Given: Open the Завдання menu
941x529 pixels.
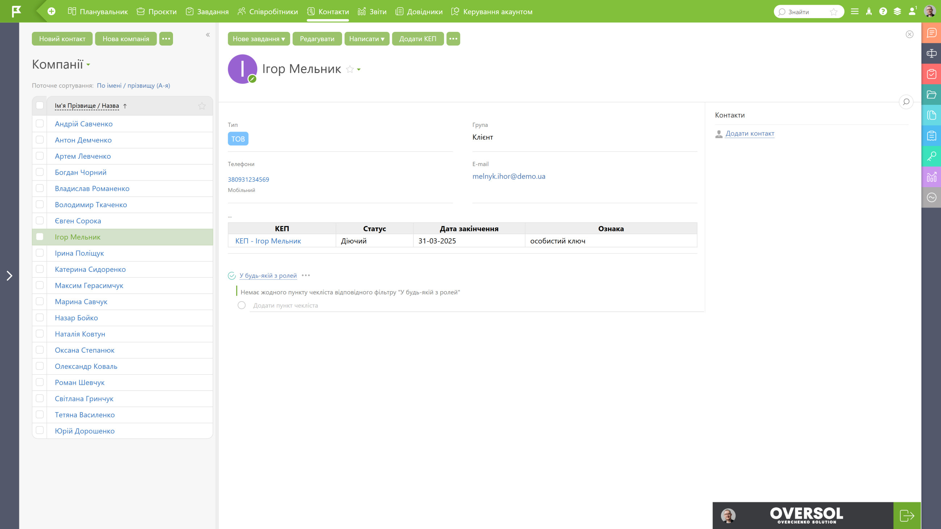Looking at the screenshot, I should pos(207,12).
